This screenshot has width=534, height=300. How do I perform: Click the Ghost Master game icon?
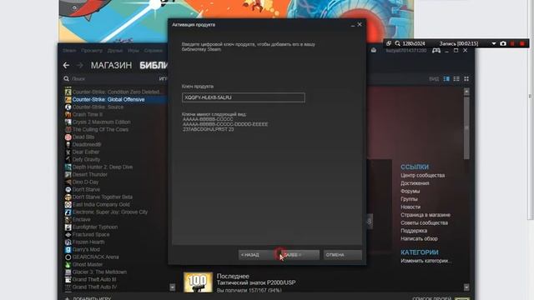pyautogui.click(x=68, y=264)
